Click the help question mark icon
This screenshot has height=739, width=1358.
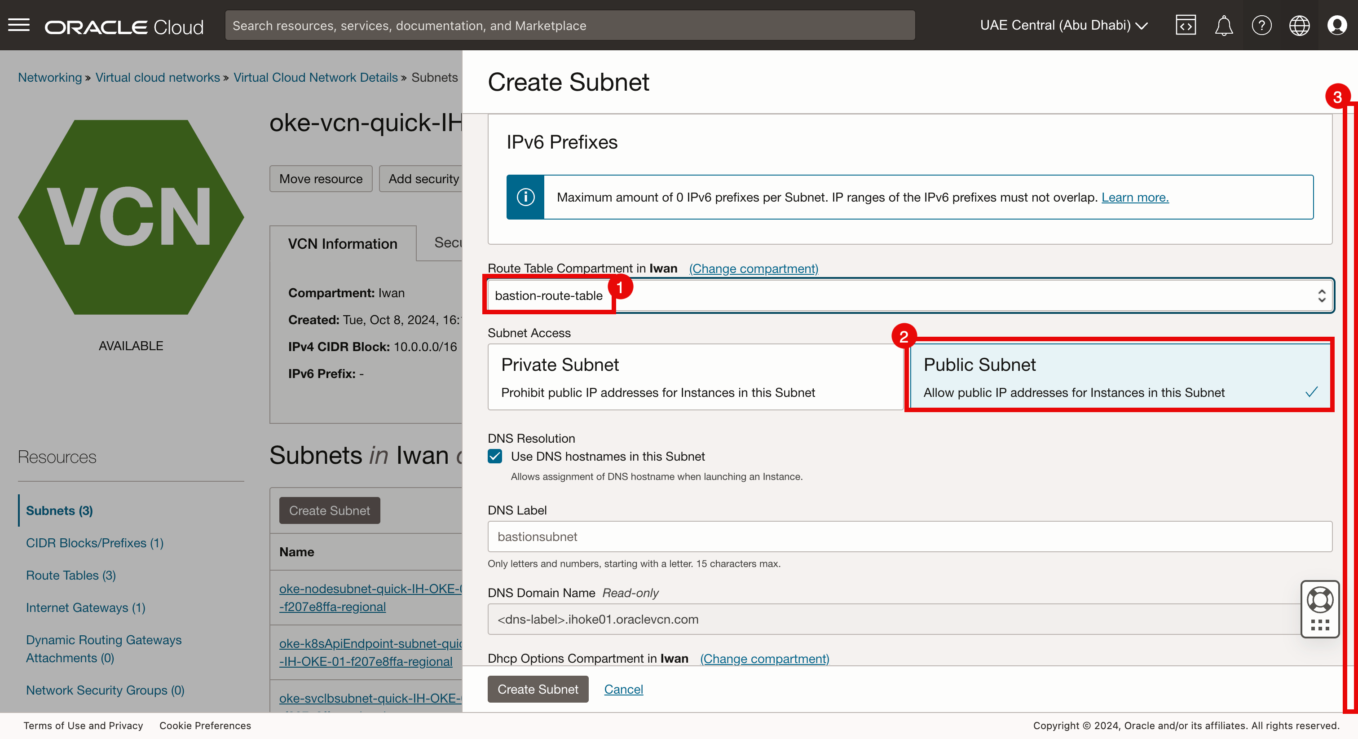(x=1261, y=25)
